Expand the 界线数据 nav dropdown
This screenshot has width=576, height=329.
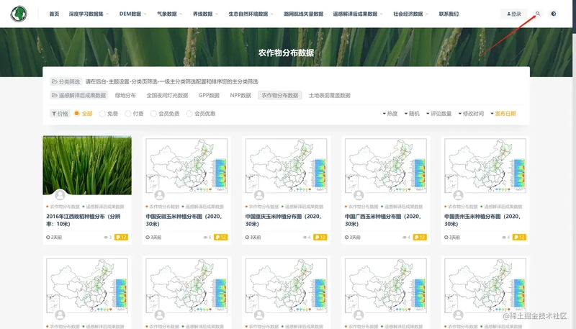205,14
